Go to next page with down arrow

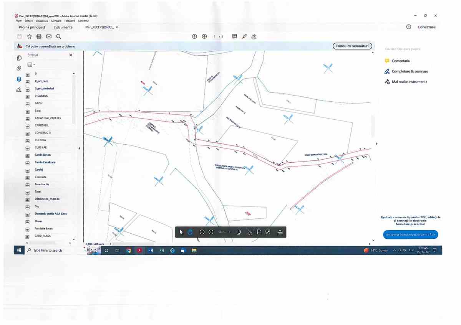(x=204, y=36)
